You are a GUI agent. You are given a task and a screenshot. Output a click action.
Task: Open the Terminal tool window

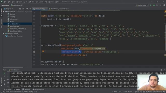coord(26,89)
